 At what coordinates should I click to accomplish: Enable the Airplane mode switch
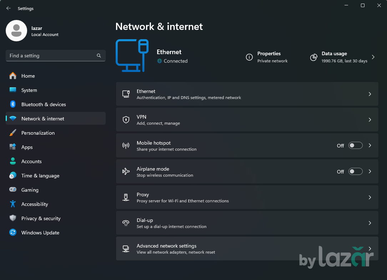(355, 171)
